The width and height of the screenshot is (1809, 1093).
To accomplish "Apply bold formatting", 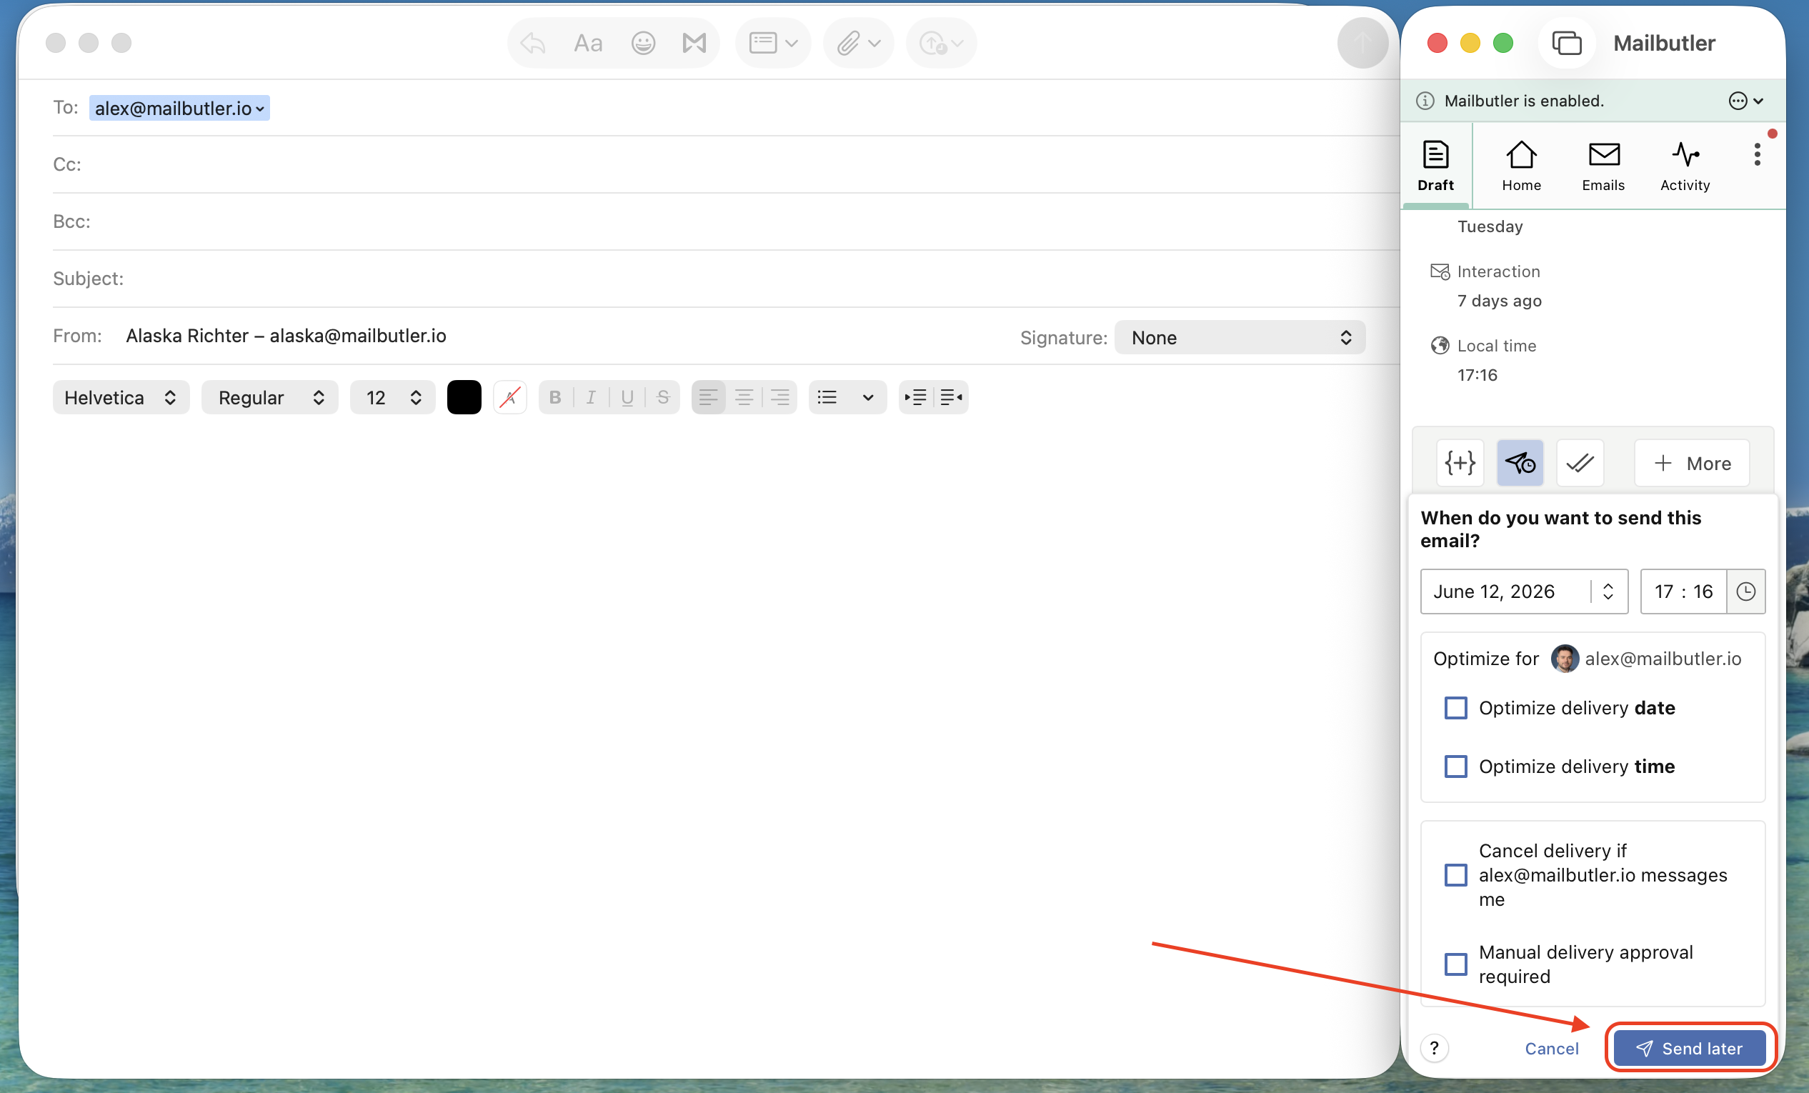I will (x=555, y=397).
